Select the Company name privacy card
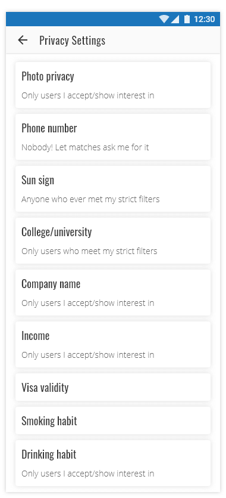Screen dimensions: 226x498 point(113,292)
